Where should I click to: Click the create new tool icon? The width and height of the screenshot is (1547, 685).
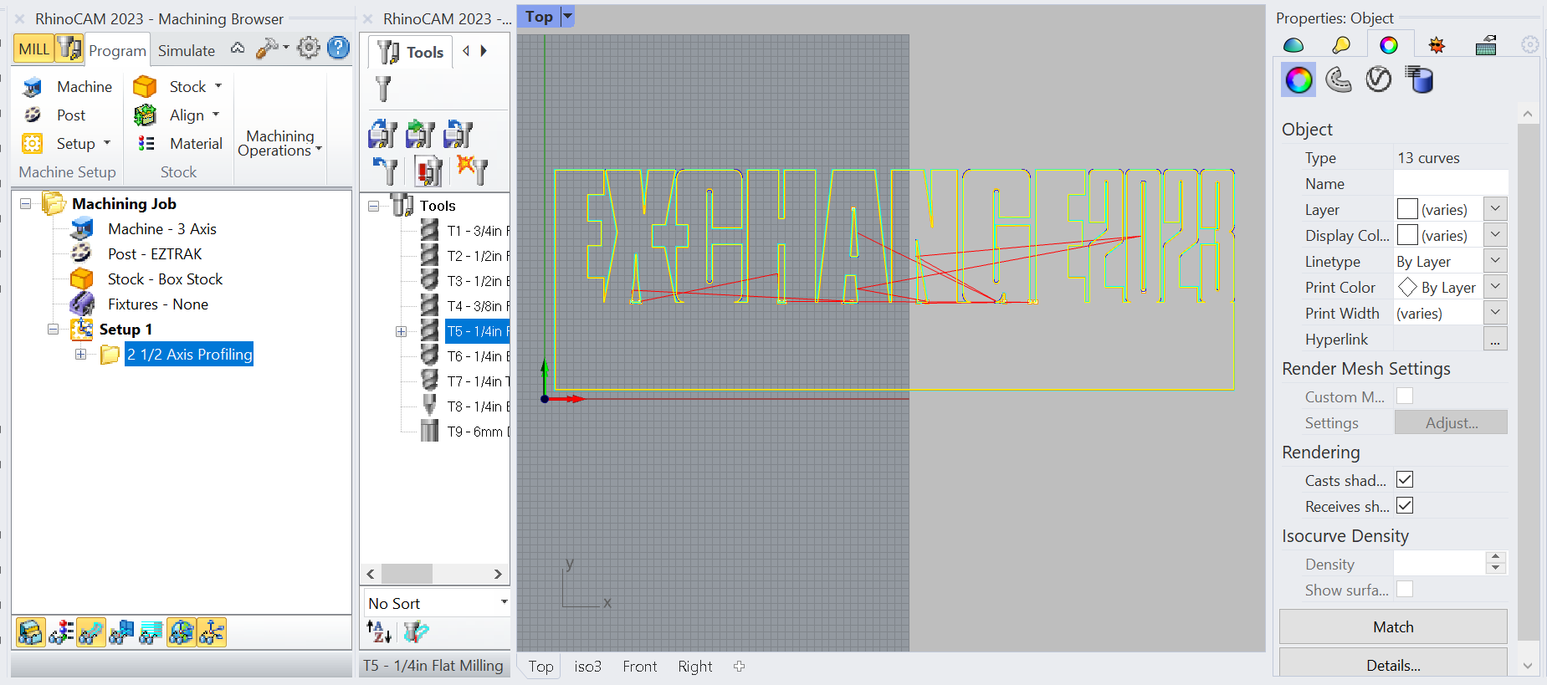[x=383, y=88]
